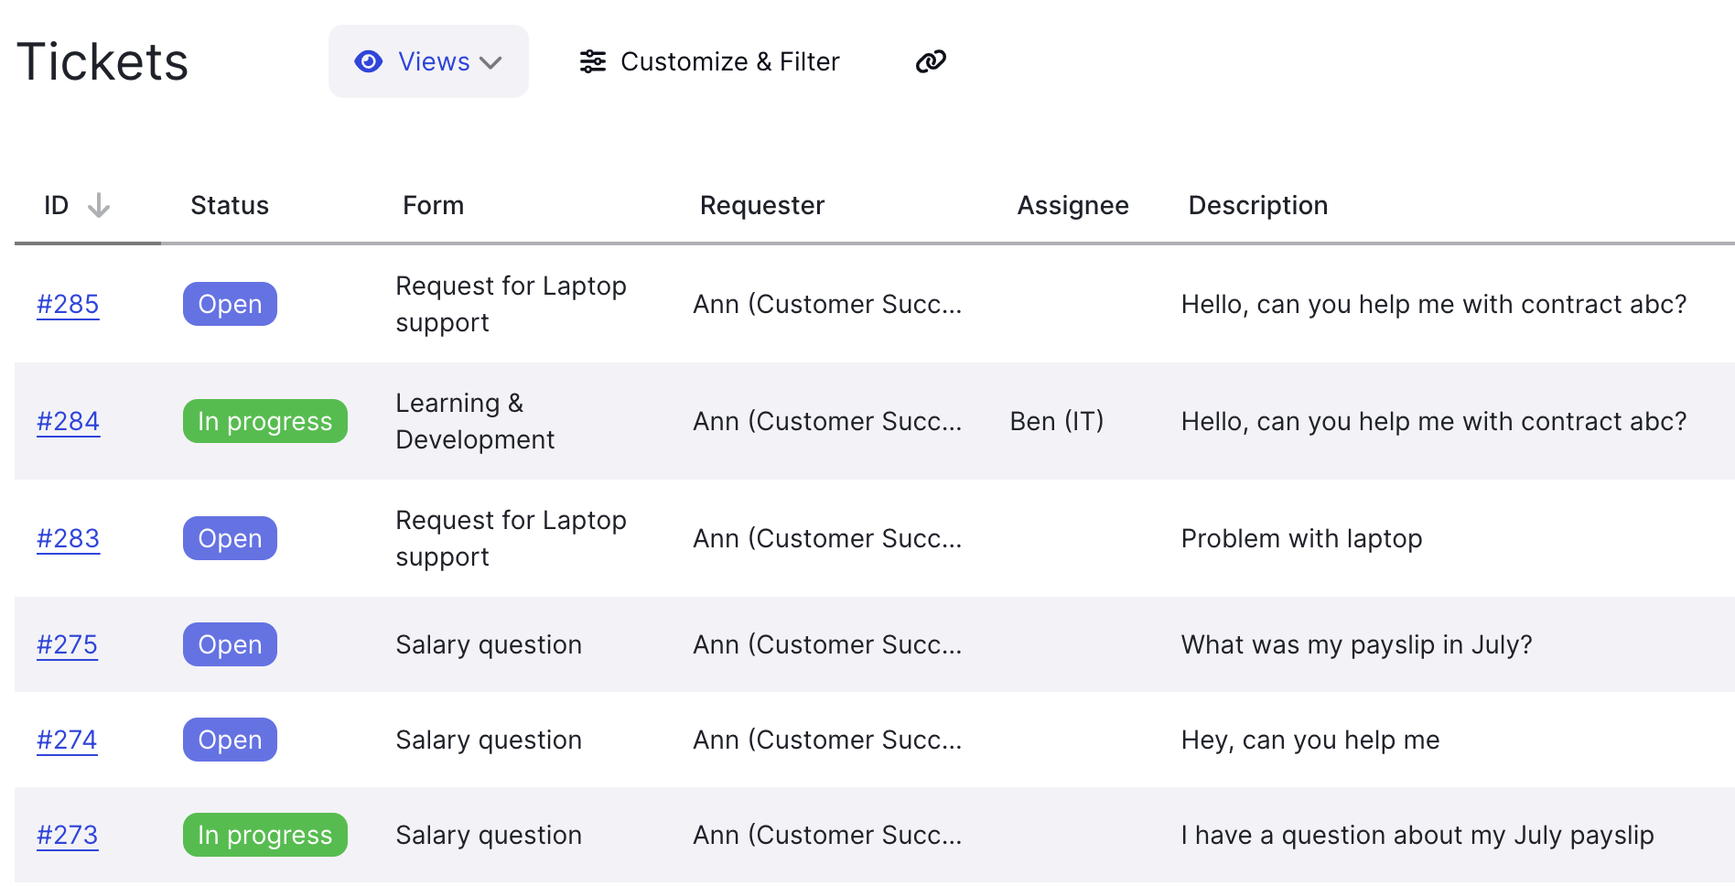Open ticket #284 link
Image resolution: width=1735 pixels, height=886 pixels.
click(x=68, y=421)
